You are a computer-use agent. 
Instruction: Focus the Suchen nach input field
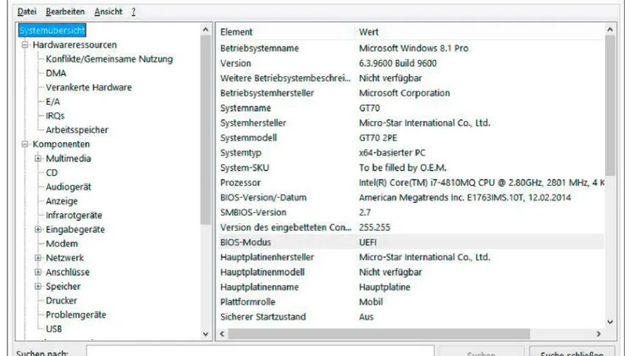point(261,351)
